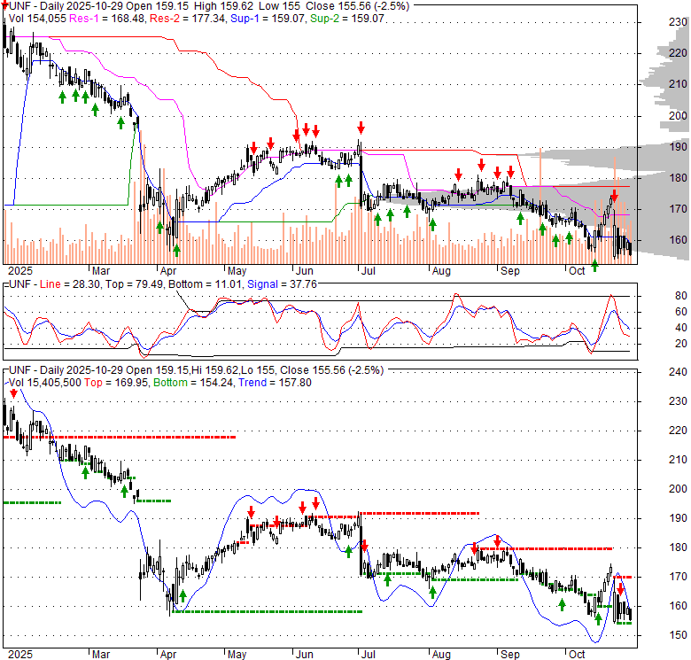Click the green 'Sup-2 = 159.07' legend label

coord(346,19)
